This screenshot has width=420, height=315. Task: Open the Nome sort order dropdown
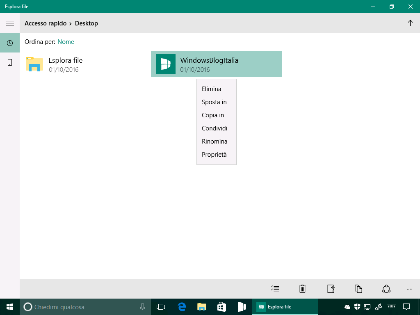coord(66,42)
